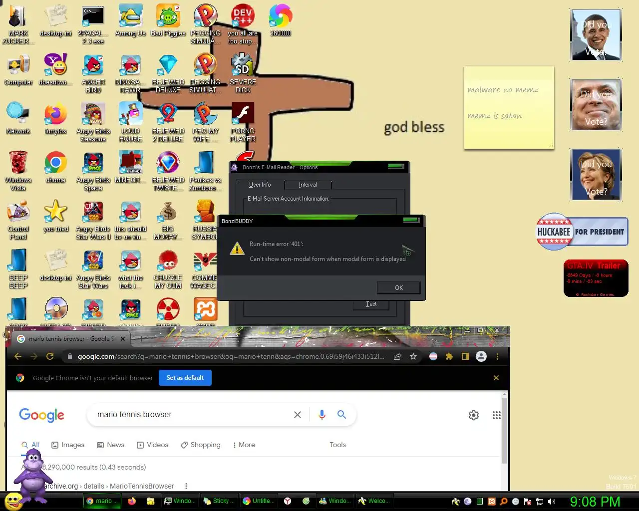Switch to the Shopping results tab
The height and width of the screenshot is (511, 639).
point(200,445)
